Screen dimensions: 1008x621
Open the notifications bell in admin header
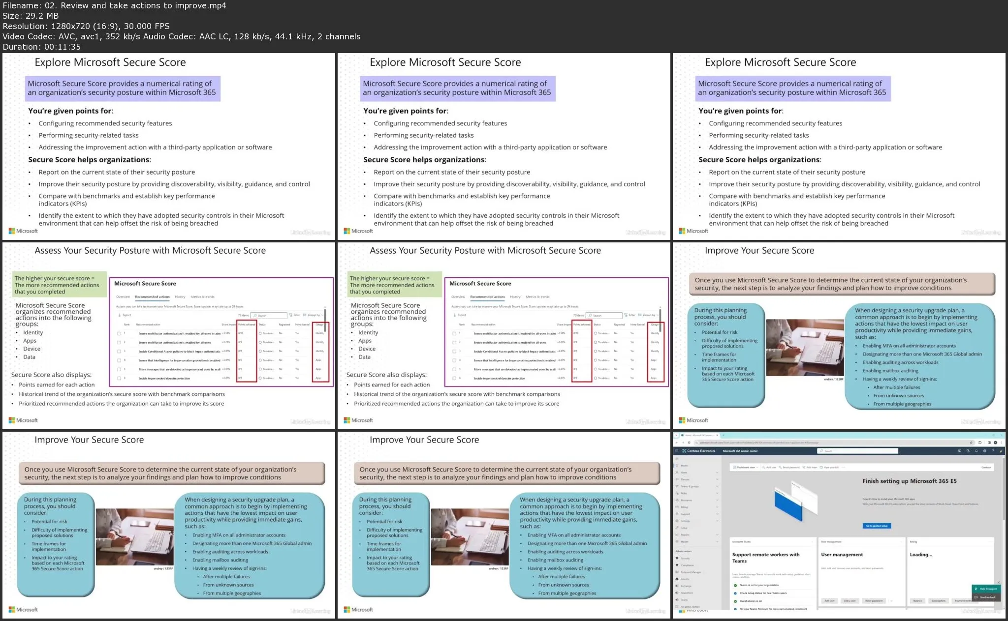click(976, 451)
